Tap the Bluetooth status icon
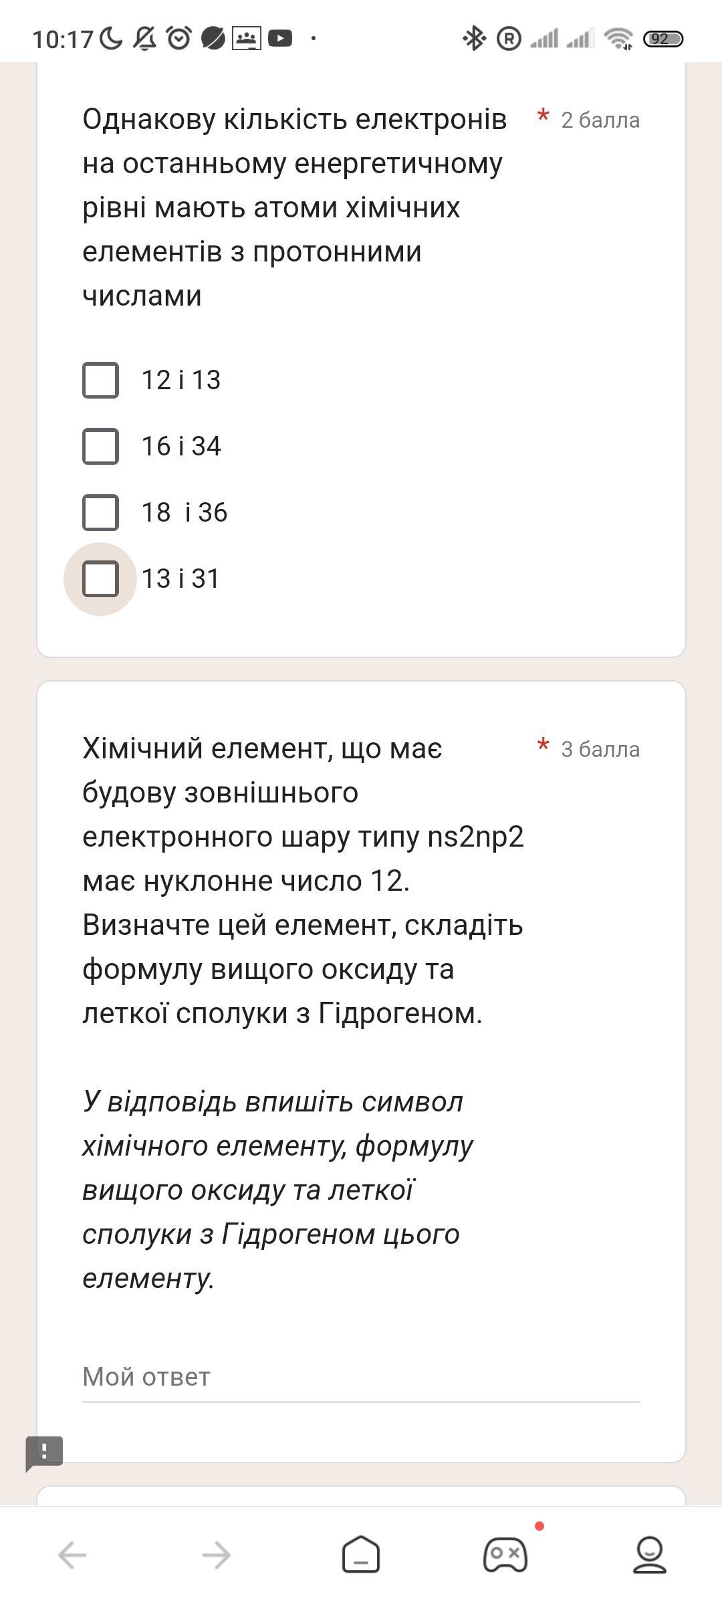 pyautogui.click(x=474, y=39)
